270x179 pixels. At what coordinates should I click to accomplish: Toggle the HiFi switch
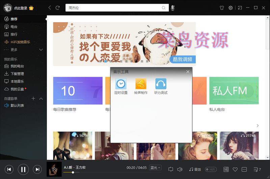tap(211, 169)
